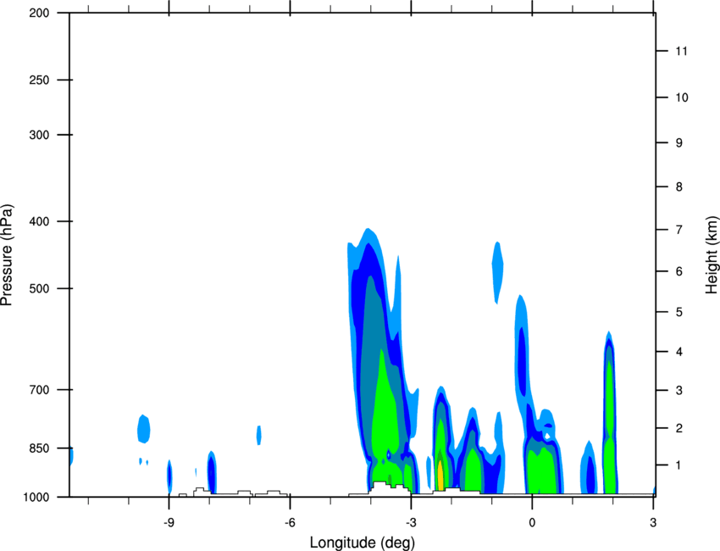Click the 10 km height label
The image size is (720, 551).
(x=682, y=97)
